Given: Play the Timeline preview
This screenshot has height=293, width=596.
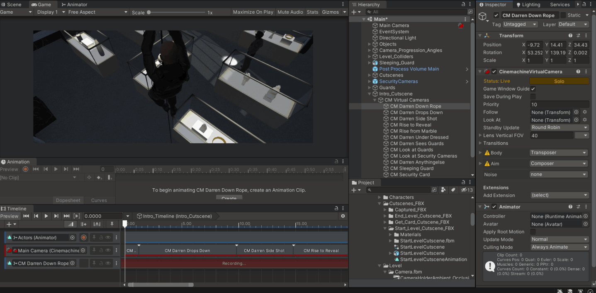Looking at the screenshot, I should point(46,216).
